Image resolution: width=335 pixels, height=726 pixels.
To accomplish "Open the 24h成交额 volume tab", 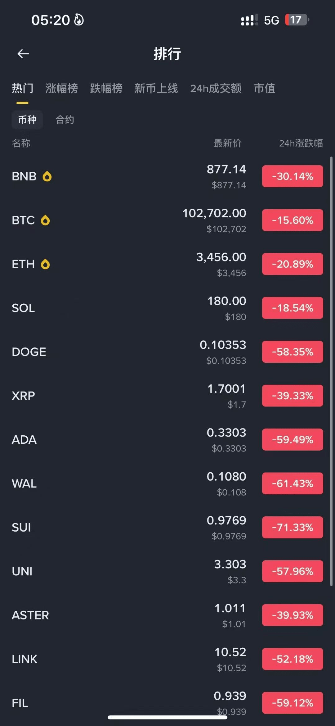I will tap(216, 88).
